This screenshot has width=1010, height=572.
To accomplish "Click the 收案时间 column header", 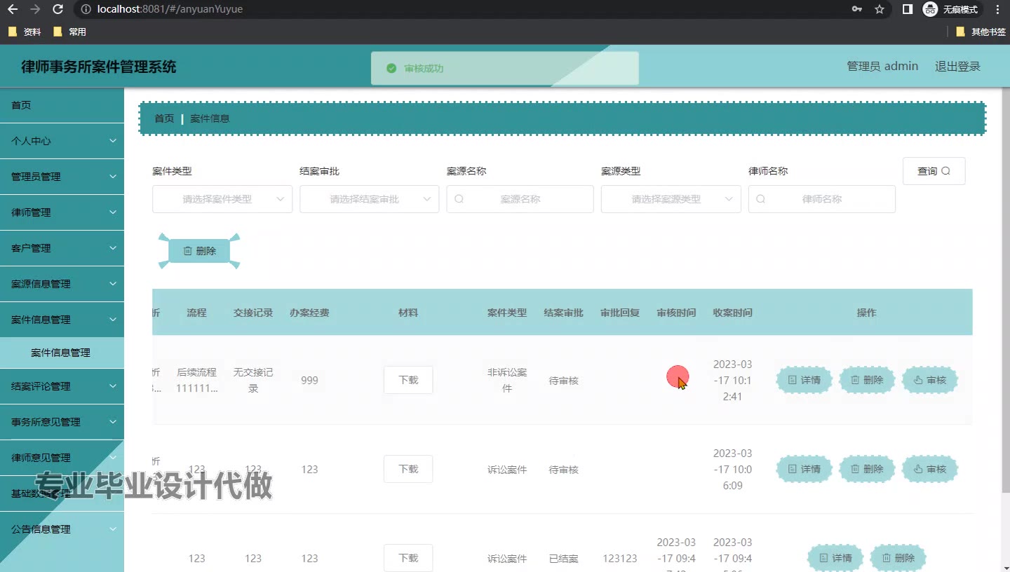I will point(732,313).
